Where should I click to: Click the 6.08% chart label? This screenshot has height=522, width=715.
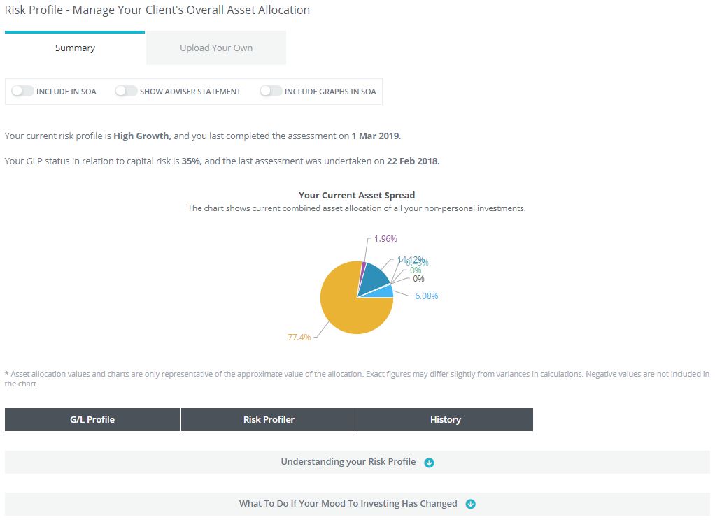coord(425,296)
